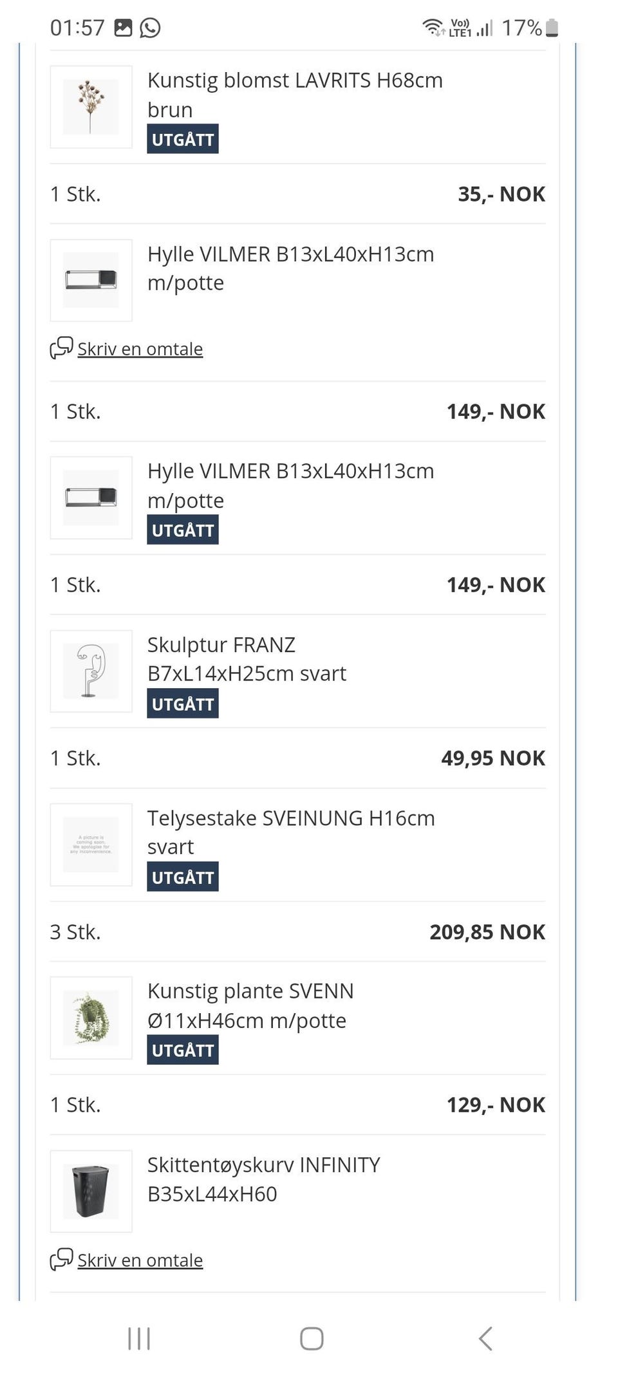Tap the Android back navigation arrow

(486, 1338)
